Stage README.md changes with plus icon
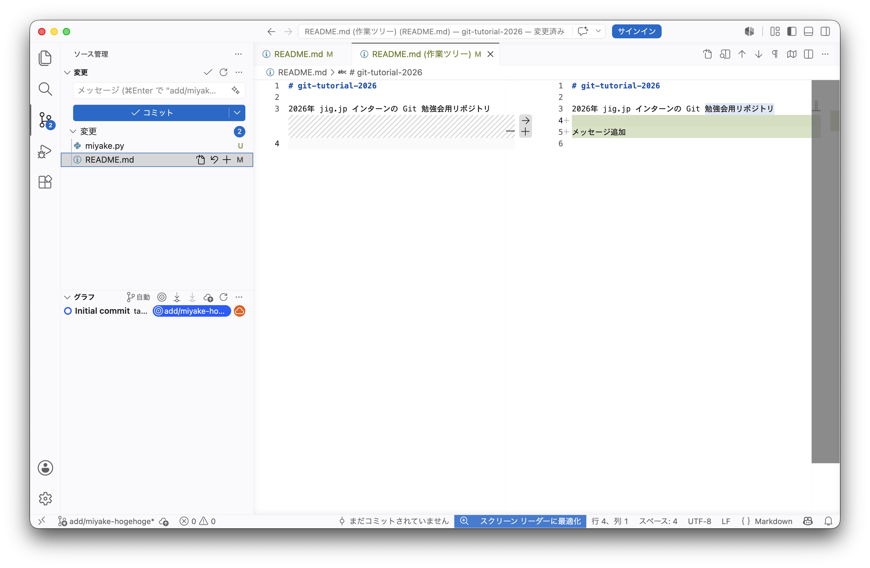The image size is (870, 568). click(227, 160)
